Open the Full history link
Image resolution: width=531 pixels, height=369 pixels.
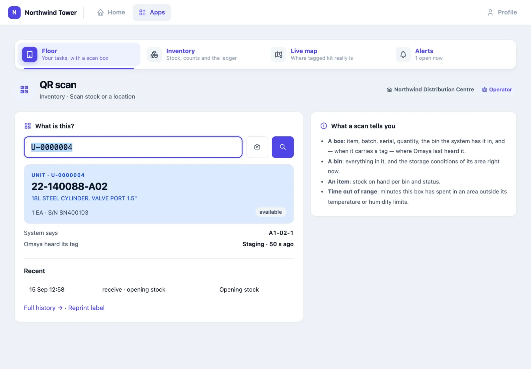point(43,308)
